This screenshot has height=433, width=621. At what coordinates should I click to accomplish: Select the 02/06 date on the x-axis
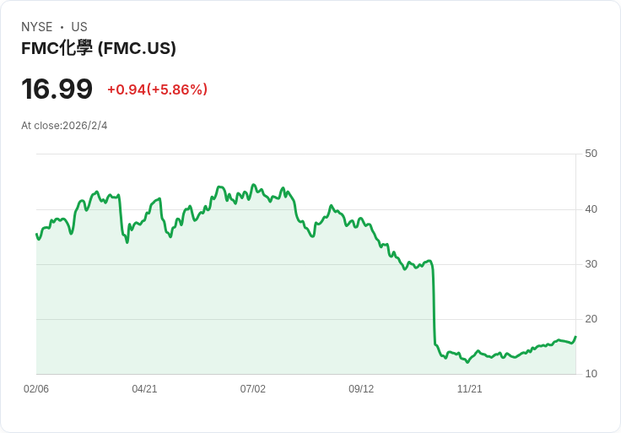[36, 389]
